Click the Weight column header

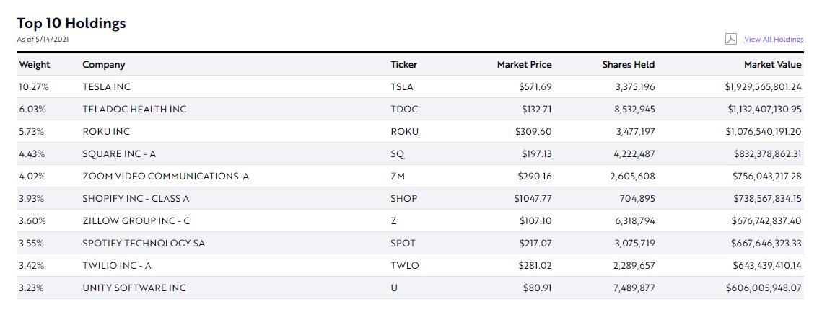point(35,65)
